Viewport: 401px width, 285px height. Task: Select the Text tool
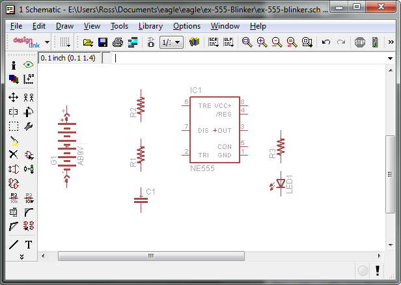pos(29,245)
